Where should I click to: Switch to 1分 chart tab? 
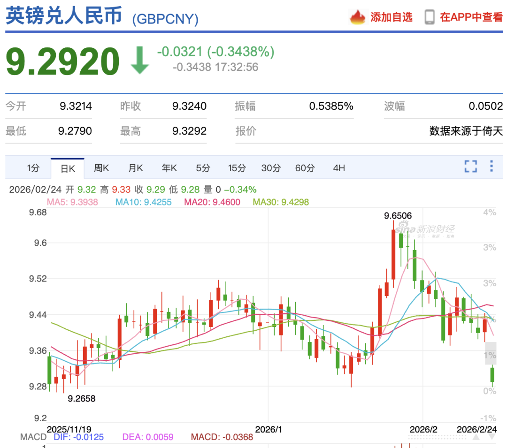(33, 168)
